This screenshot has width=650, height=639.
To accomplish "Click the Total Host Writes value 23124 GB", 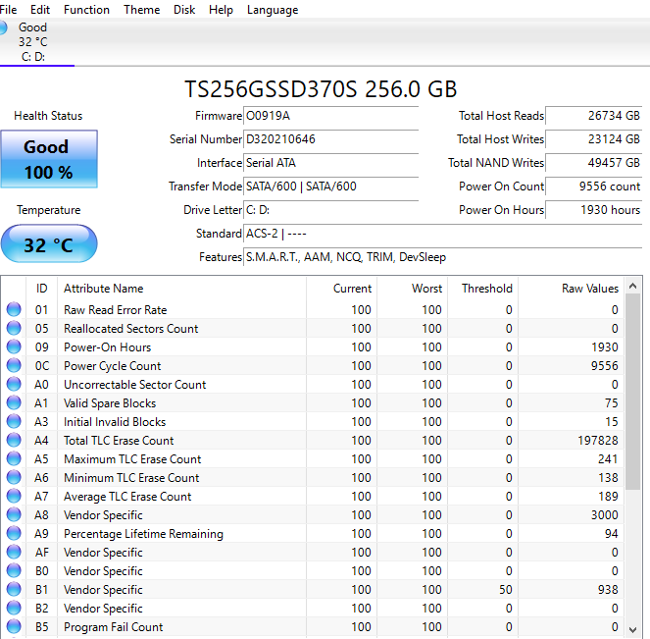I will coord(593,139).
